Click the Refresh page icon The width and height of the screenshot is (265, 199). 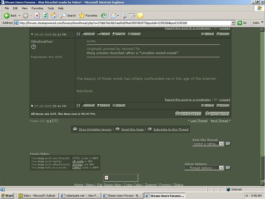pyautogui.click(x=45, y=16)
